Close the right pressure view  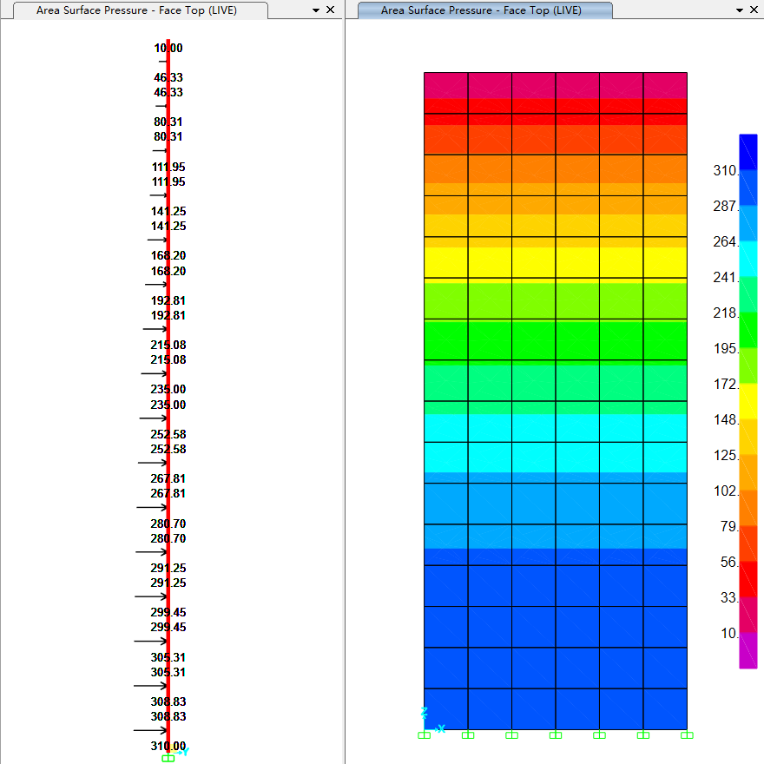[754, 10]
